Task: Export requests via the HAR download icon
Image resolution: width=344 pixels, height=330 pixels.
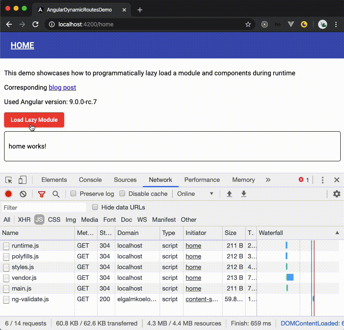Action: tap(244, 194)
